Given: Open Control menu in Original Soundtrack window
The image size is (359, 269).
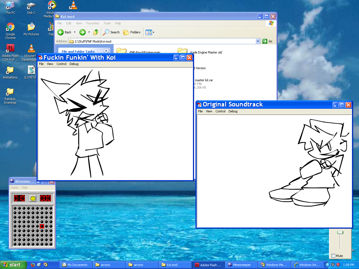Looking at the screenshot, I should point(220,111).
